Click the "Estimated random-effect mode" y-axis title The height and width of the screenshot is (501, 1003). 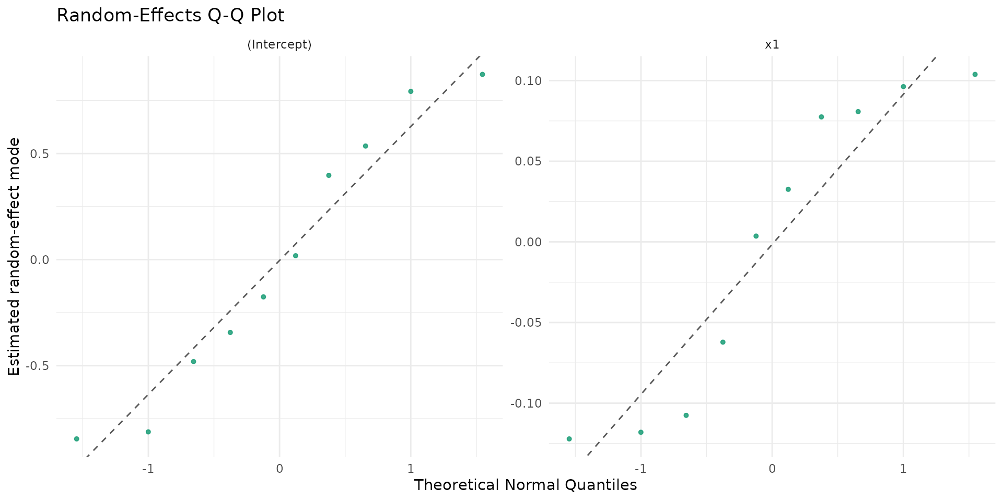pyautogui.click(x=15, y=256)
